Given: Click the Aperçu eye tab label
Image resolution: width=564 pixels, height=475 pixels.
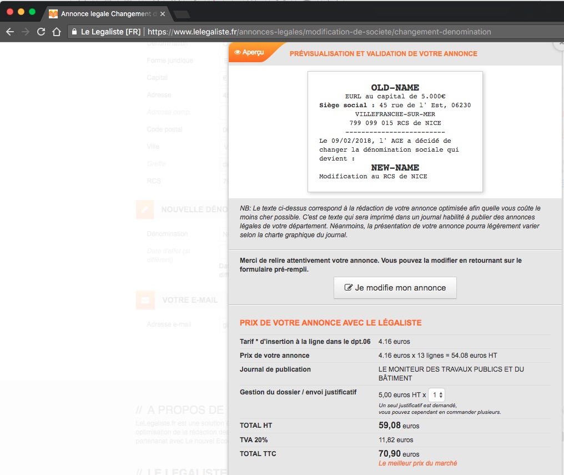Looking at the screenshot, I should (x=250, y=52).
